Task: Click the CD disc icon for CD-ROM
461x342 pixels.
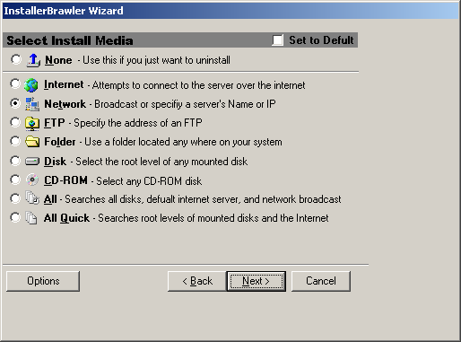Action: [x=32, y=180]
